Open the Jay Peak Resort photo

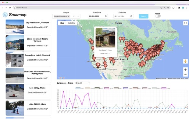pyautogui.click(x=15, y=27)
